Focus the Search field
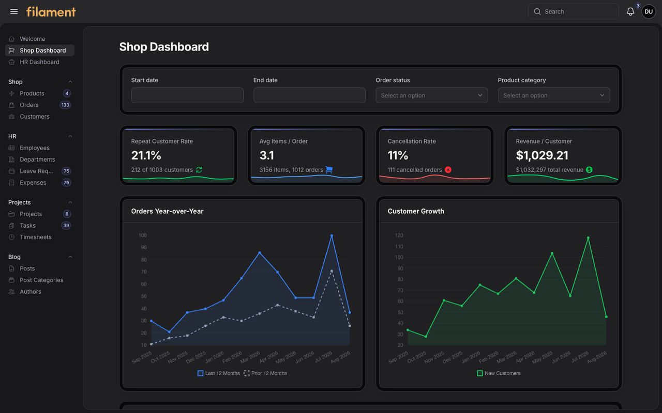The height and width of the screenshot is (413, 662). coord(573,11)
